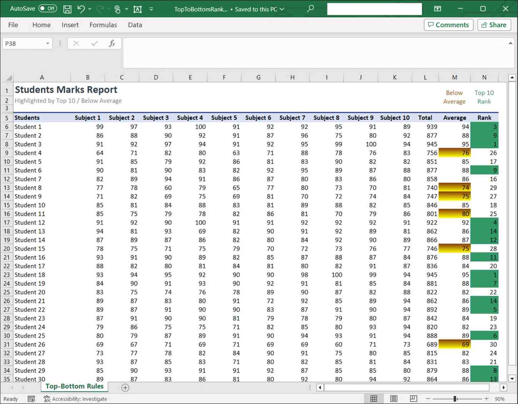Select the Top-Bottom Rules sheet tab
518x404 pixels.
[74, 387]
